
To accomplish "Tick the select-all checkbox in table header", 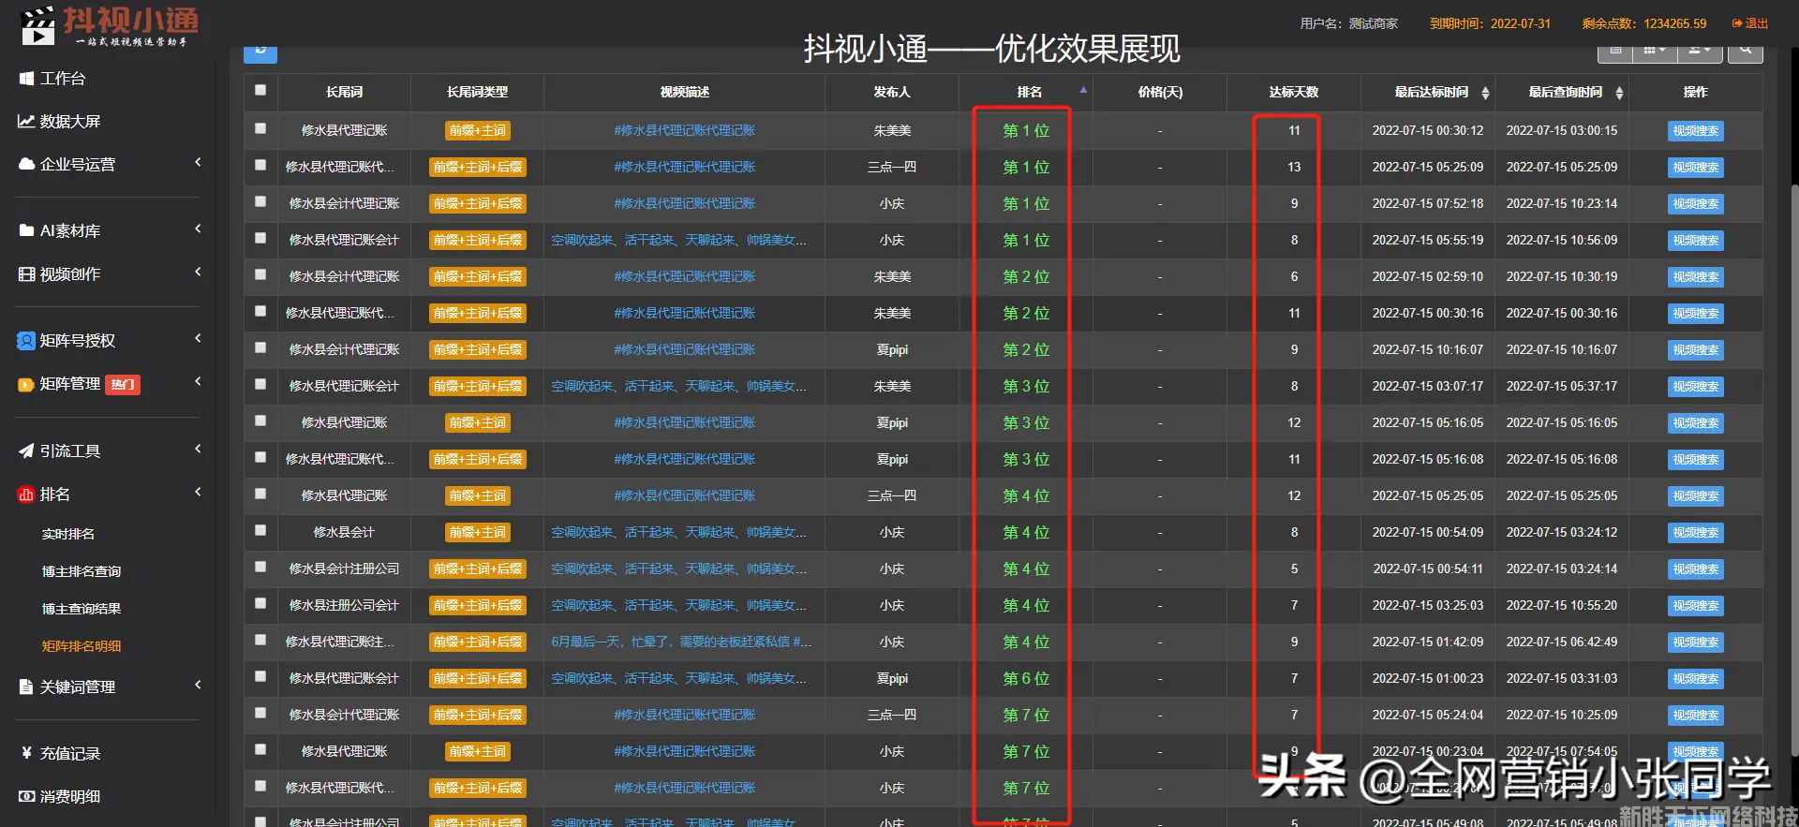I will pyautogui.click(x=260, y=91).
